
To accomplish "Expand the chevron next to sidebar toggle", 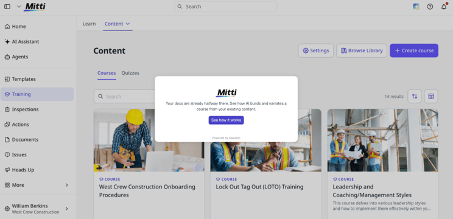I will (x=19, y=7).
